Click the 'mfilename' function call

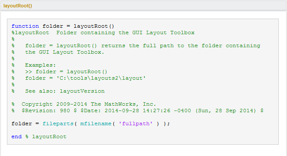point(96,123)
